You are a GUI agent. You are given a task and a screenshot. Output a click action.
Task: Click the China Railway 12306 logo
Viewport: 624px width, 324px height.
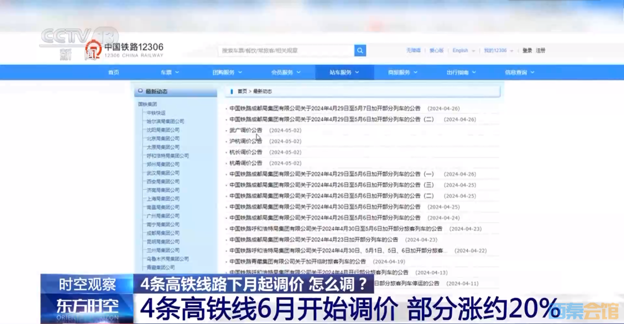pos(124,50)
